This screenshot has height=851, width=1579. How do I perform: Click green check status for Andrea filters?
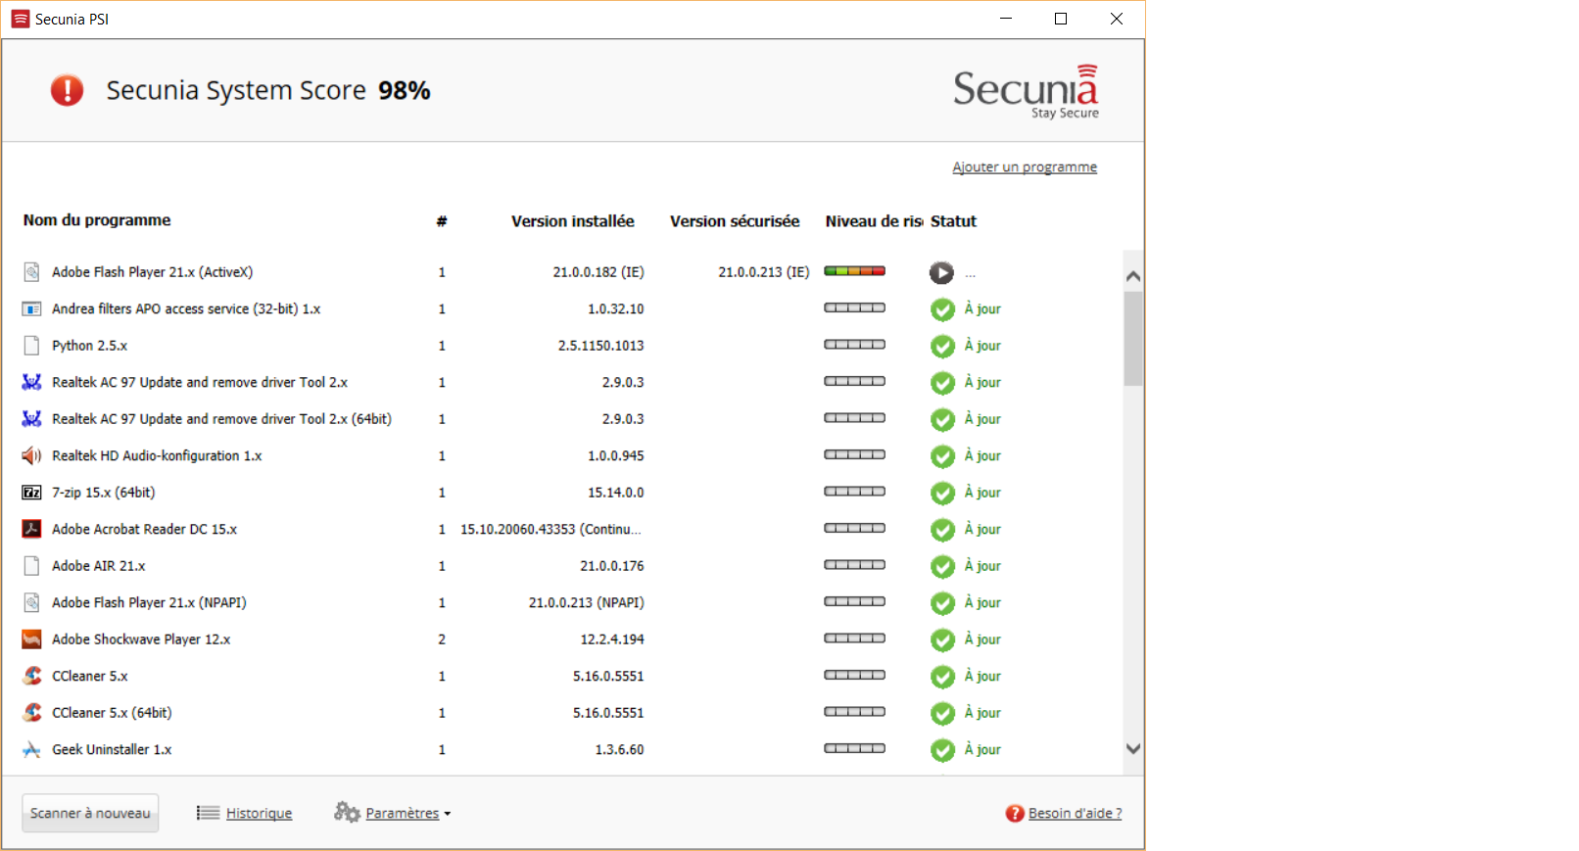tap(942, 309)
